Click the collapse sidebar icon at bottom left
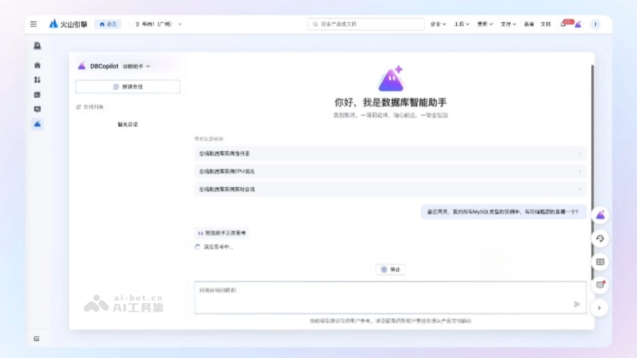 pyautogui.click(x=37, y=338)
